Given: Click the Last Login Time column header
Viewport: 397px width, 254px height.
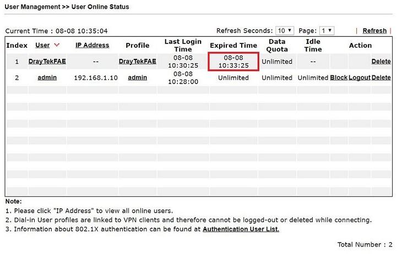Looking at the screenshot, I should click(x=182, y=45).
